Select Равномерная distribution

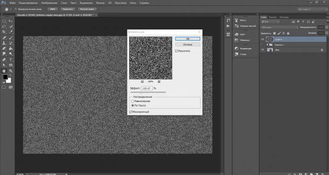tap(133, 101)
